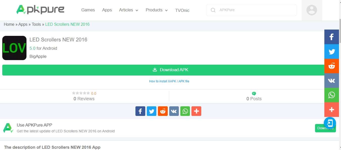Click the Use APKPure APP text
The width and height of the screenshot is (341, 150).
35,125
